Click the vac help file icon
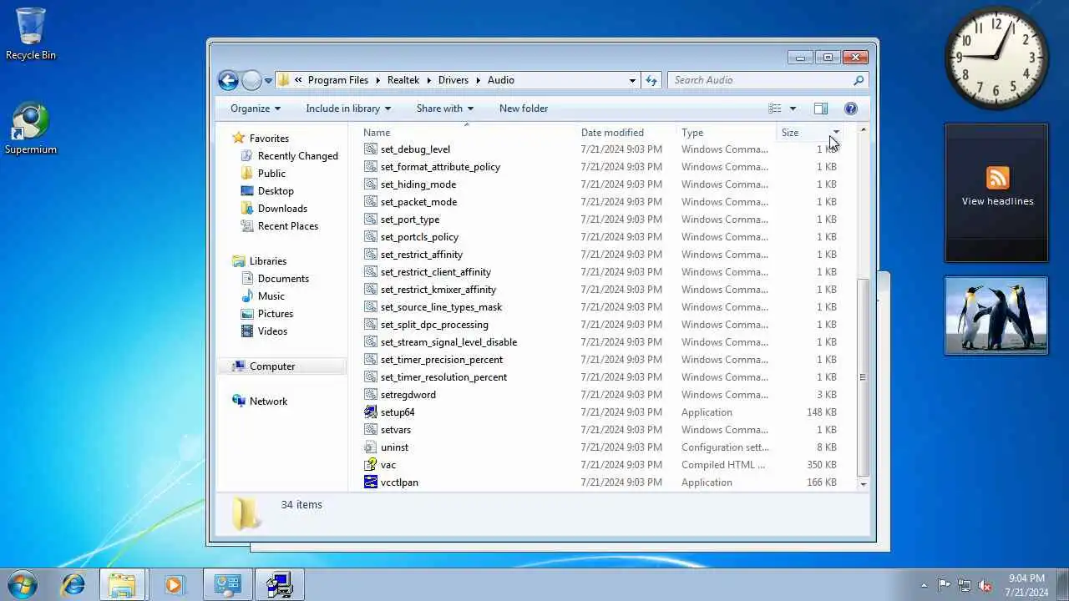 (371, 465)
